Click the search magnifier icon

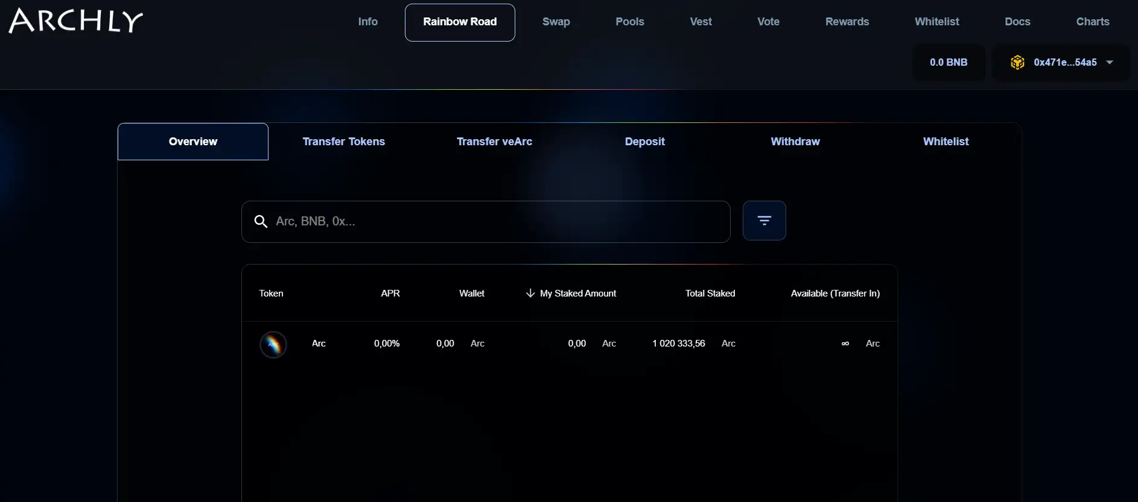point(261,222)
